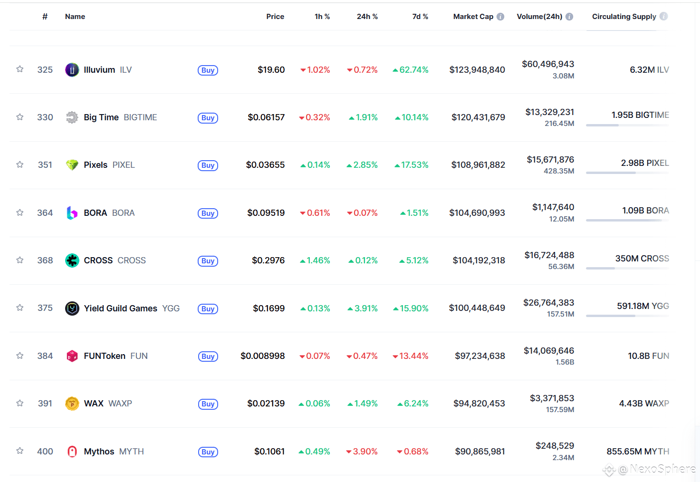Viewport: 700px width, 482px height.
Task: Star Illuvium to add to watchlist
Action: click(20, 69)
